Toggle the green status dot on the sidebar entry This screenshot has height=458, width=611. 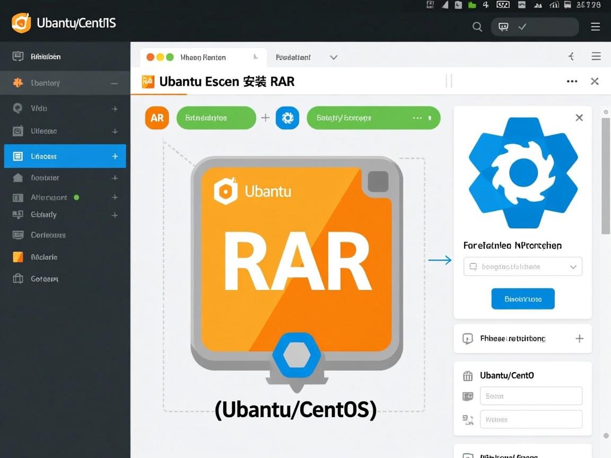[x=77, y=197]
